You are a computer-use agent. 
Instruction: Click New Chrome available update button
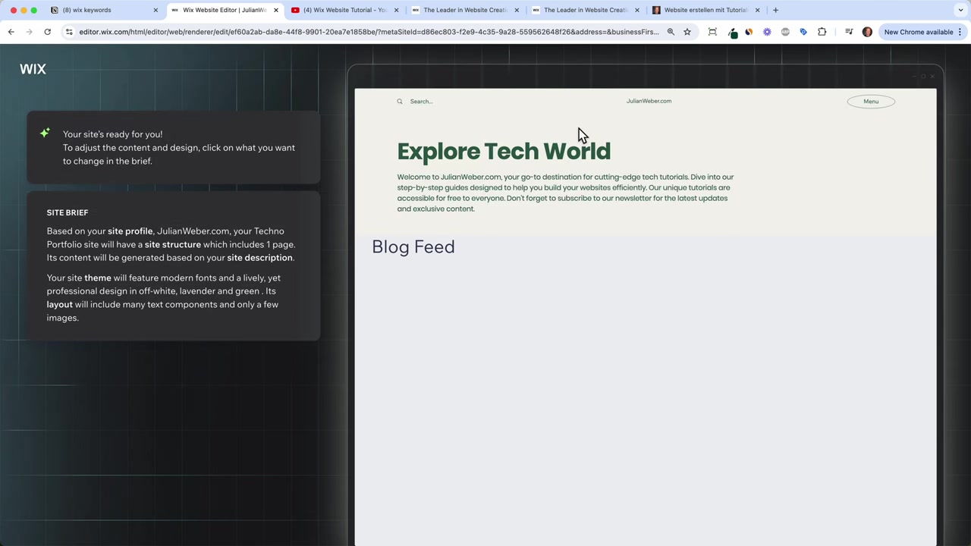(x=918, y=32)
